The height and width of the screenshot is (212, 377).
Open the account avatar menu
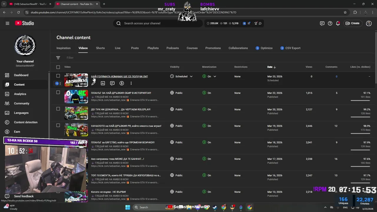coord(369,23)
